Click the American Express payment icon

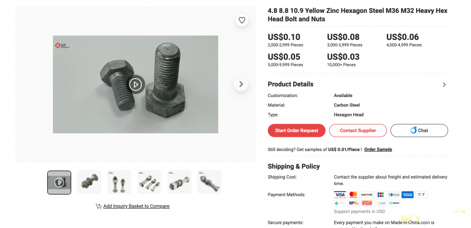coord(407,195)
